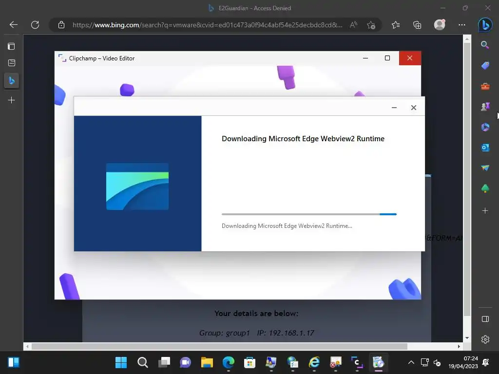Open Windows taskbar Search

point(143,362)
